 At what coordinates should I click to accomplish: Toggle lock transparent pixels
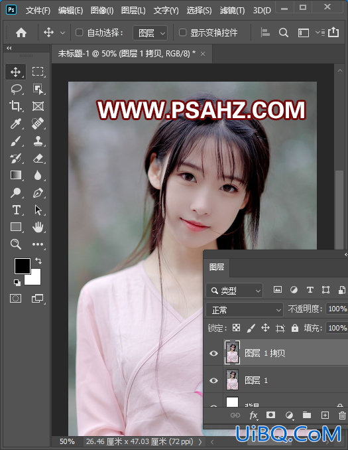(x=236, y=328)
